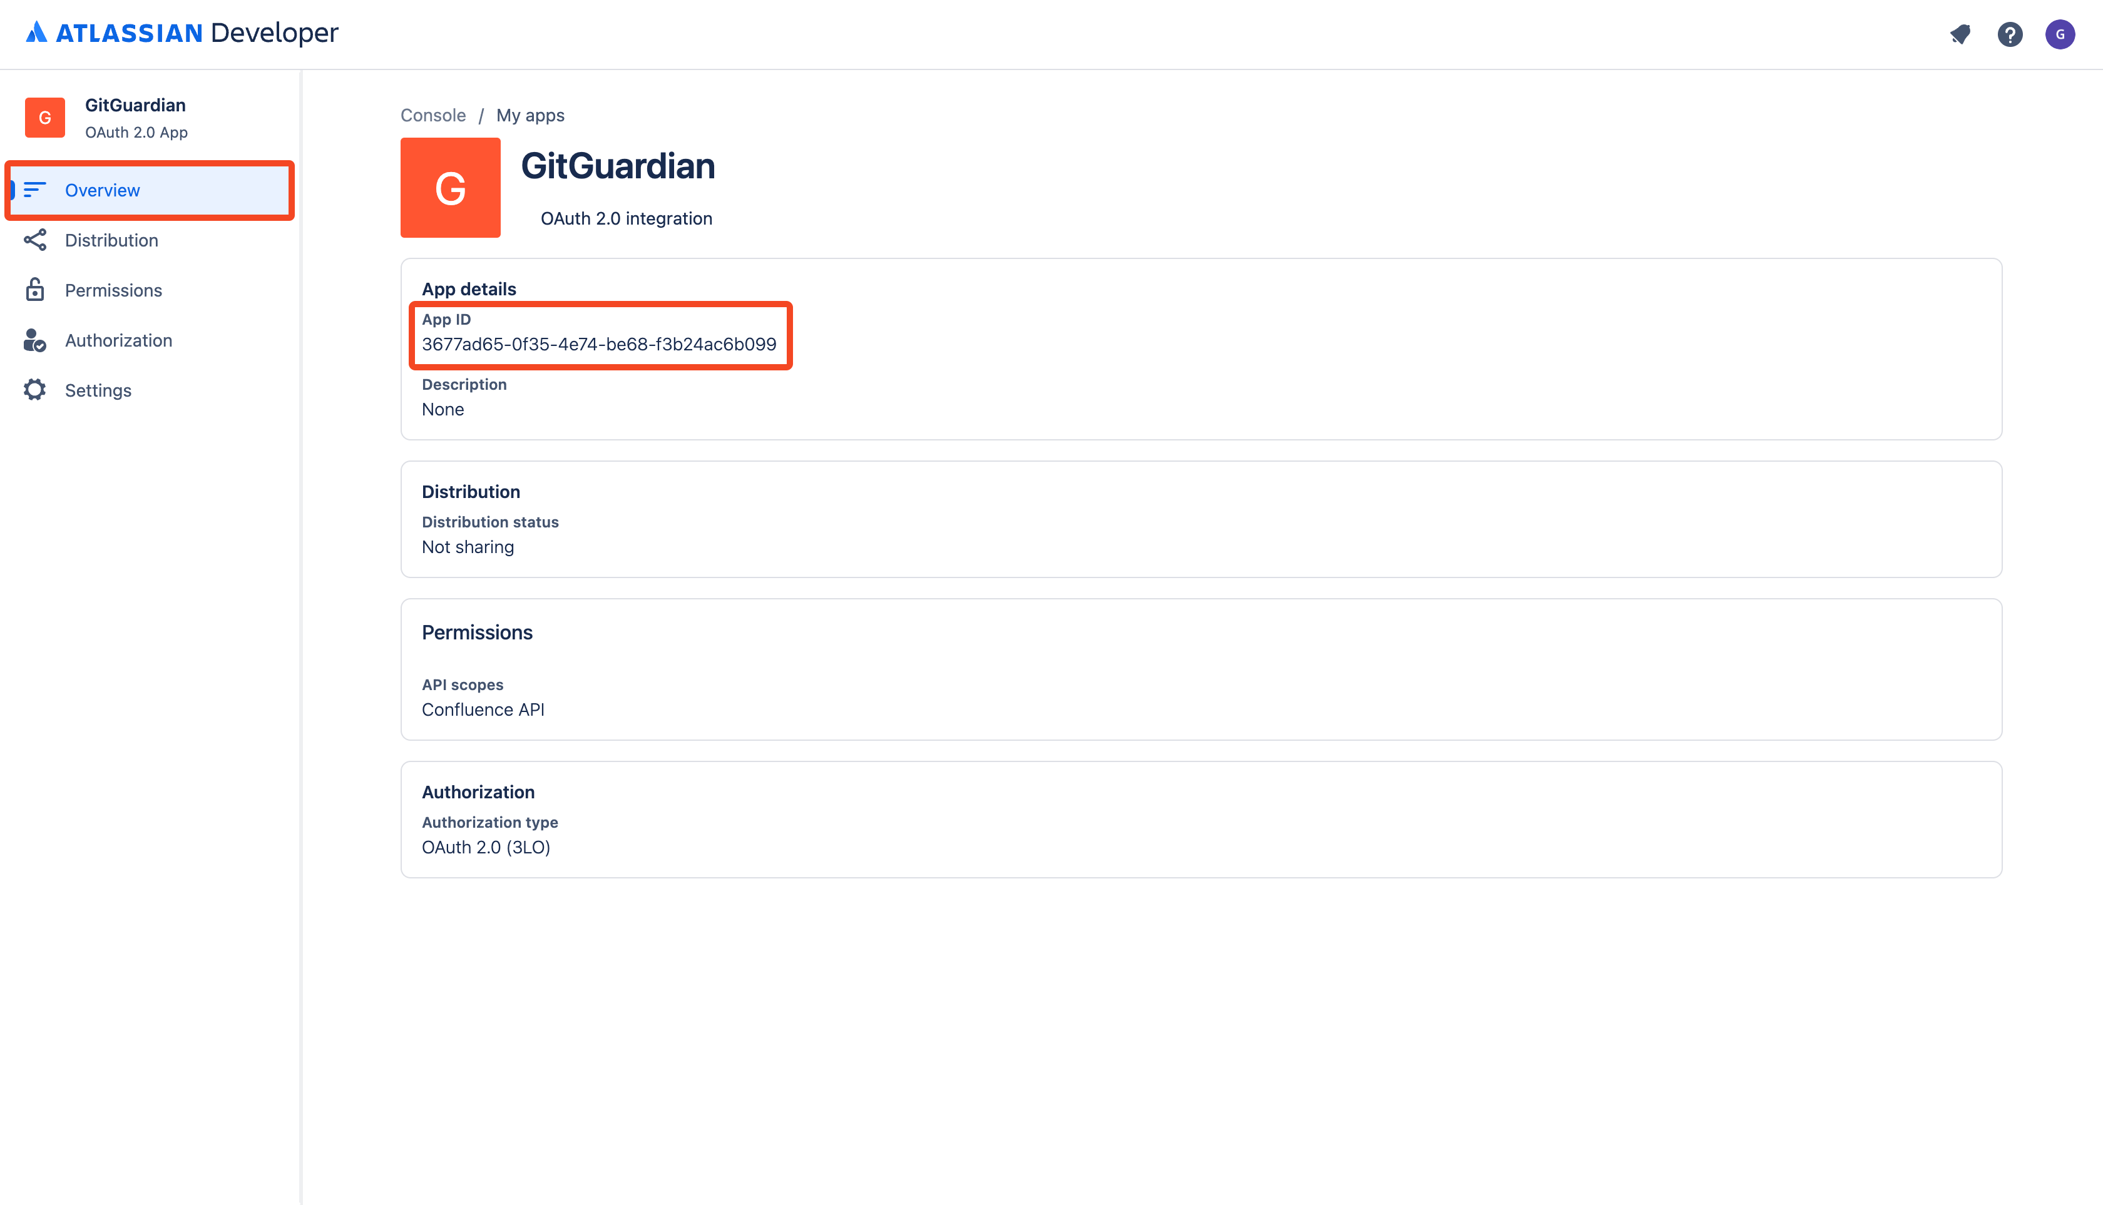Click the Permissions card heading

pos(477,633)
